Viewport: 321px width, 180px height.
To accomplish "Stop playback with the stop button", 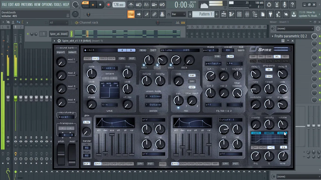I will pos(100,5).
